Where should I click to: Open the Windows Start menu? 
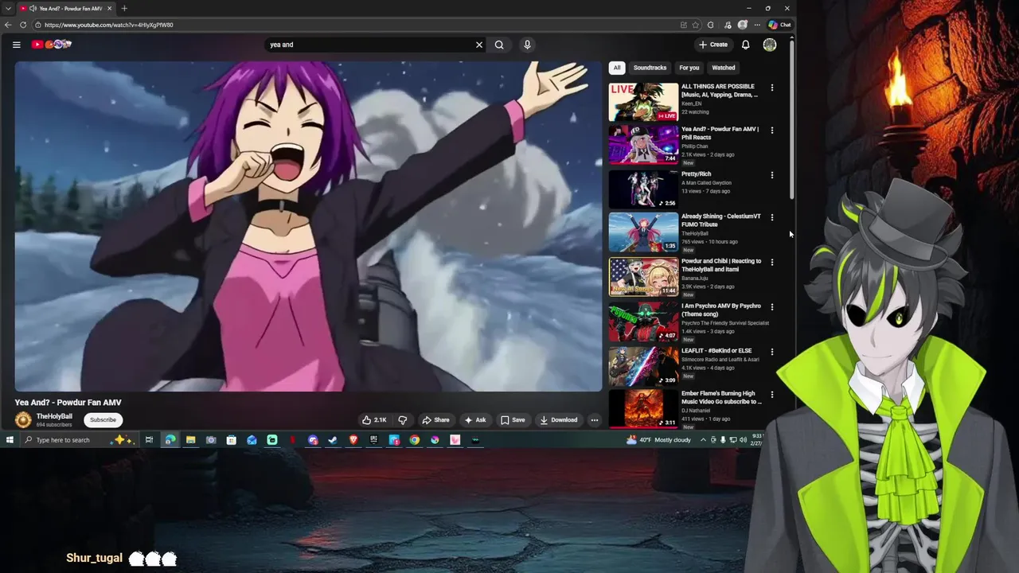coord(10,439)
